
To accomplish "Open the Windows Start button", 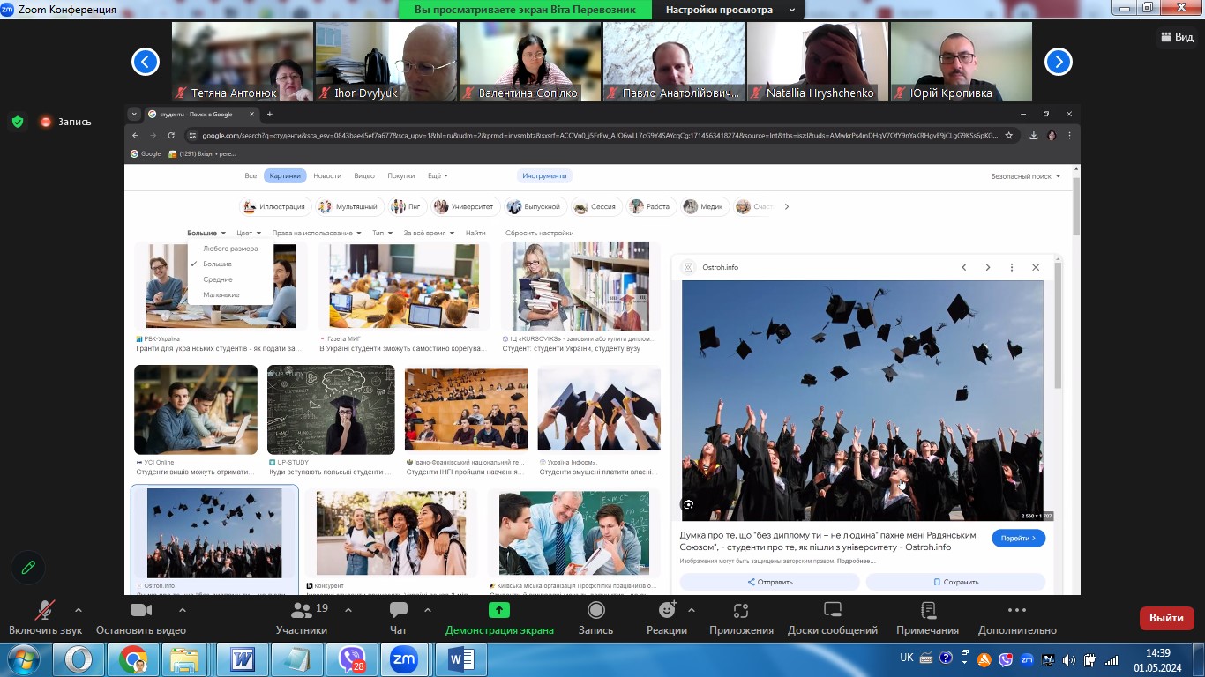I will [x=22, y=658].
